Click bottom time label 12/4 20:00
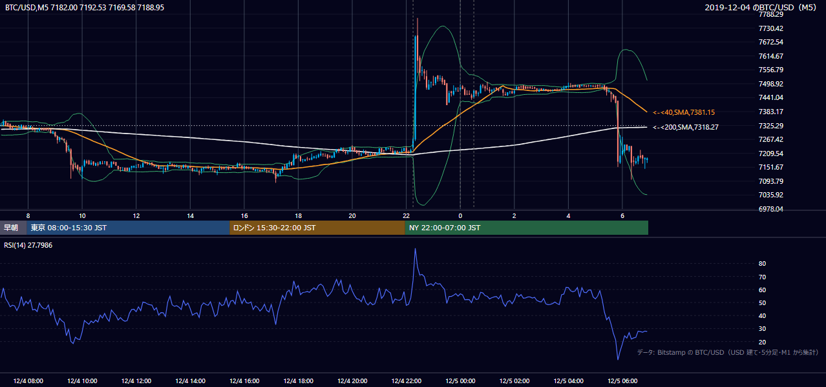The image size is (826, 387). pos(352,381)
